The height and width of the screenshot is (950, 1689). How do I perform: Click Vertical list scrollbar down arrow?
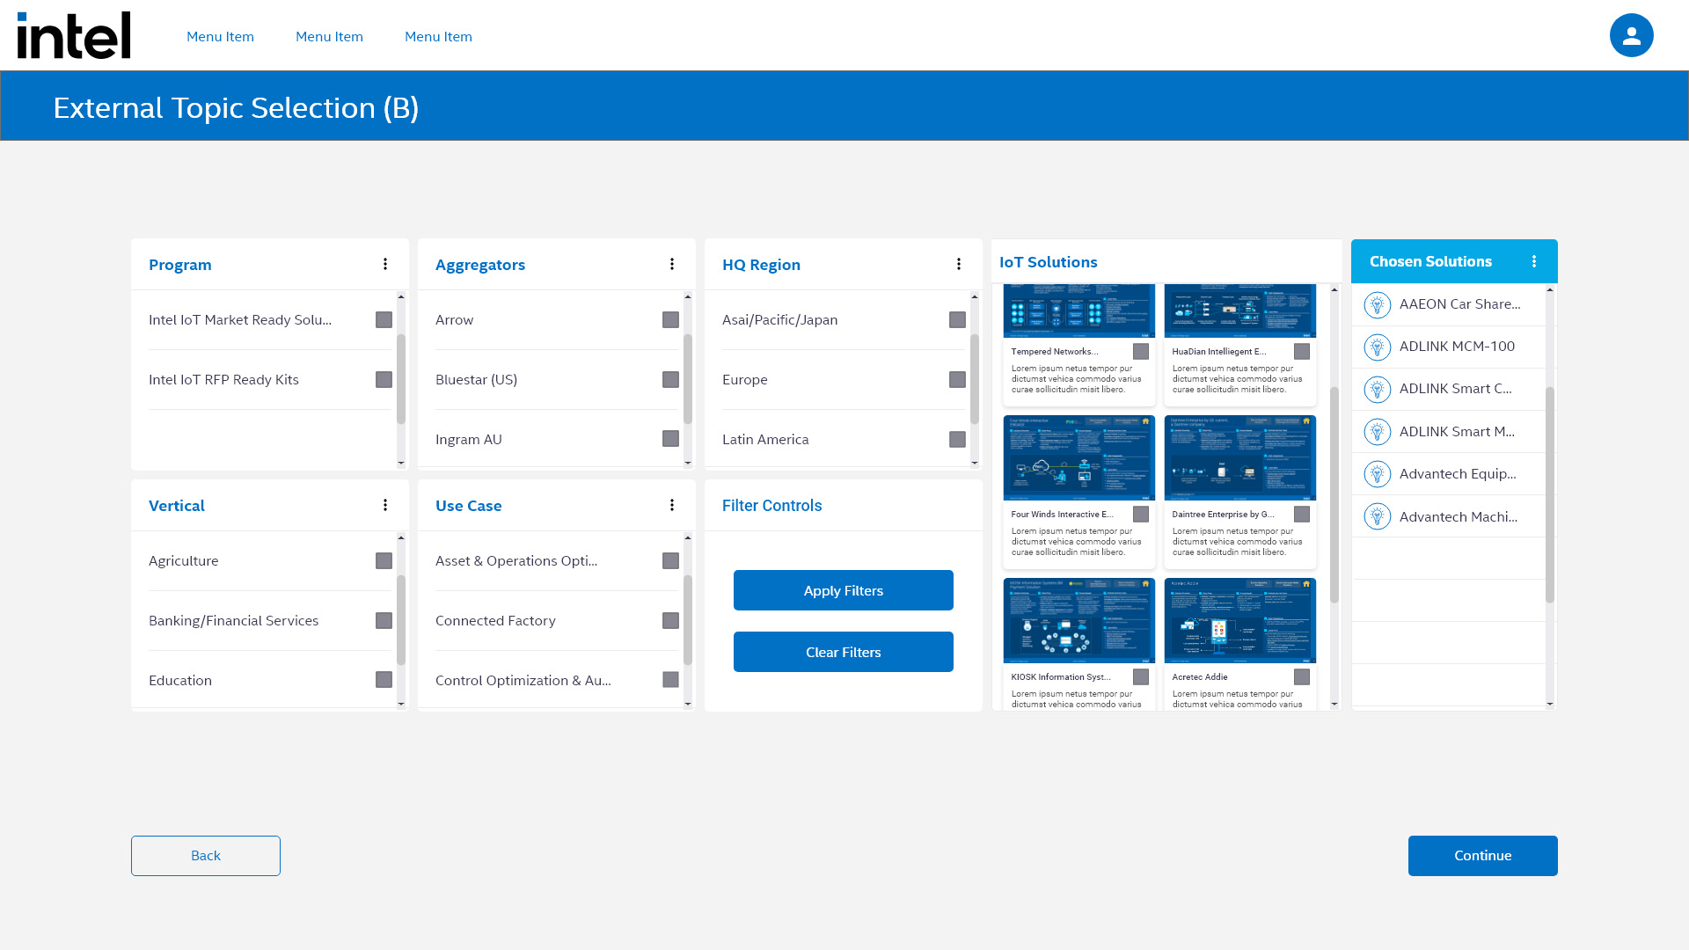[401, 704]
